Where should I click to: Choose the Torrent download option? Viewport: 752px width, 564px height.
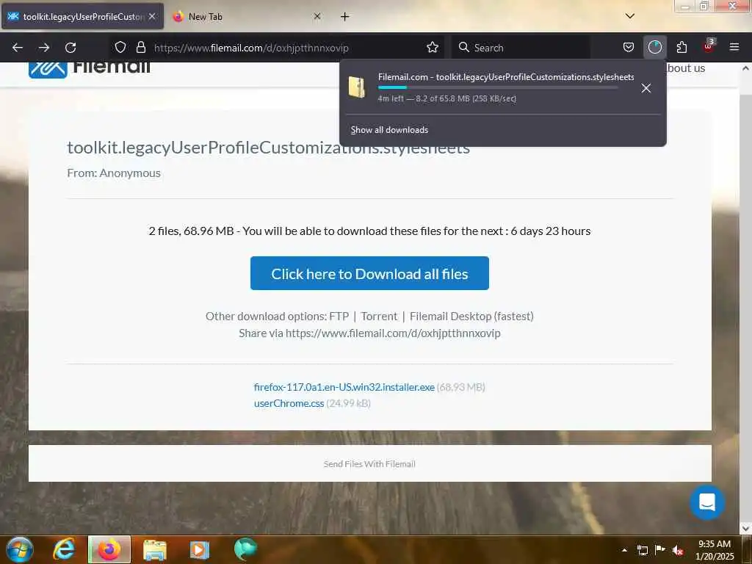coord(379,316)
